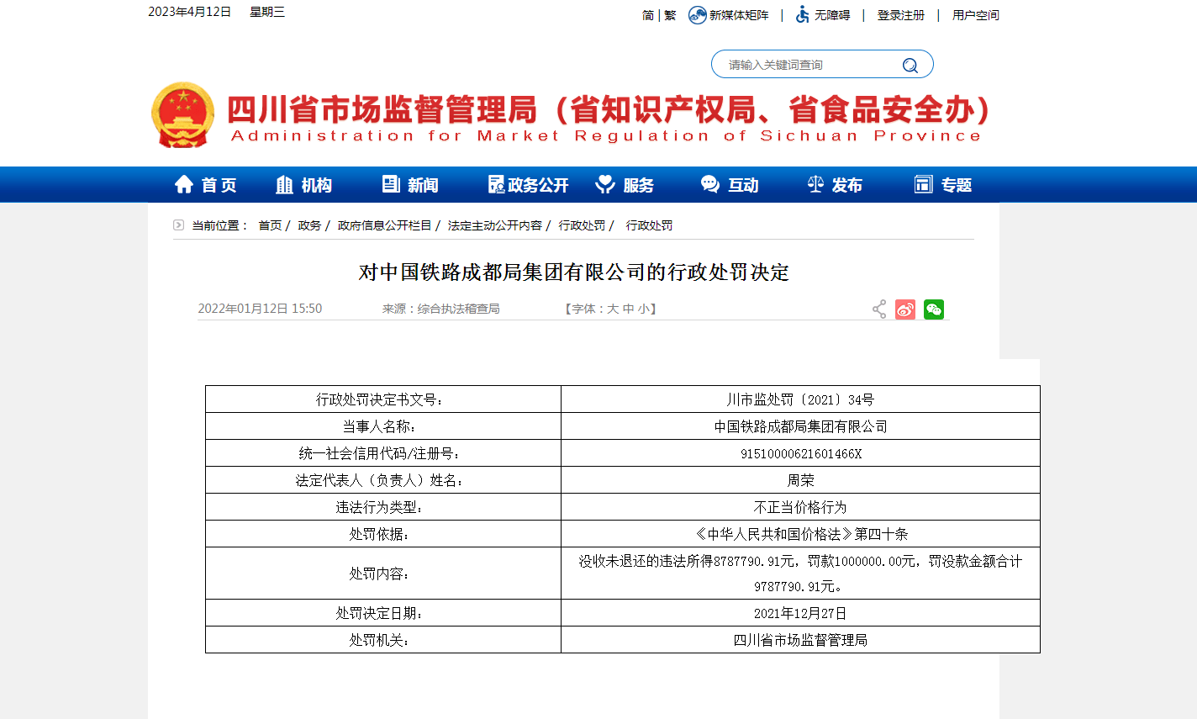Click the breadcrumb arrow icon before 当前位置

[178, 225]
